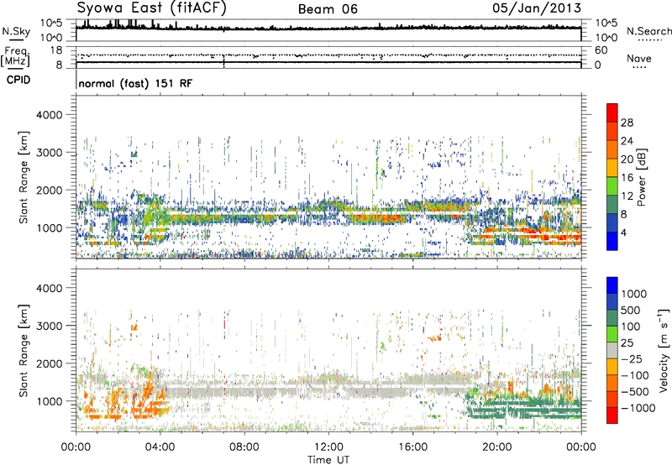Pick the 100–500 teal velocity colorbar segment
Viewport: 672px width, 465px height.
coord(612,318)
